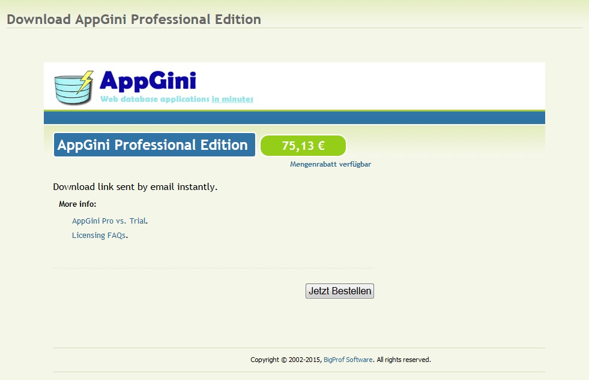589x380 pixels.
Task: Open the AppGini Pro vs. Trial link
Action: [x=109, y=221]
